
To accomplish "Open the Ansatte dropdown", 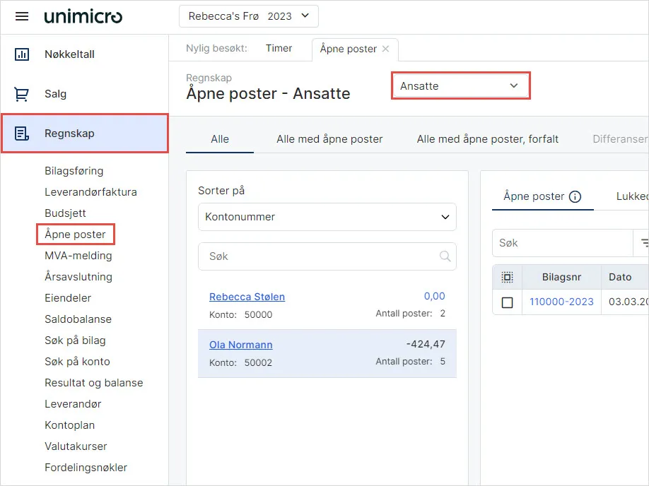I will [x=460, y=84].
